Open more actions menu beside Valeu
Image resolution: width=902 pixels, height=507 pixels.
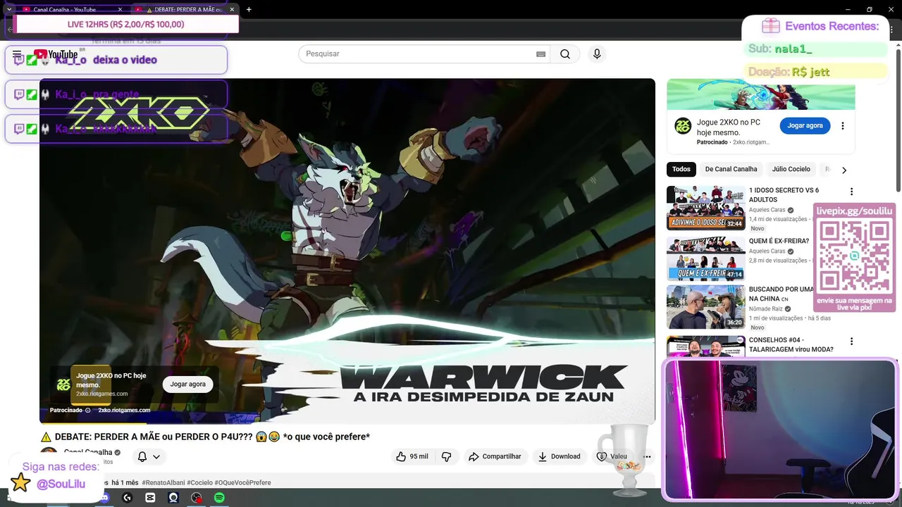click(x=647, y=456)
